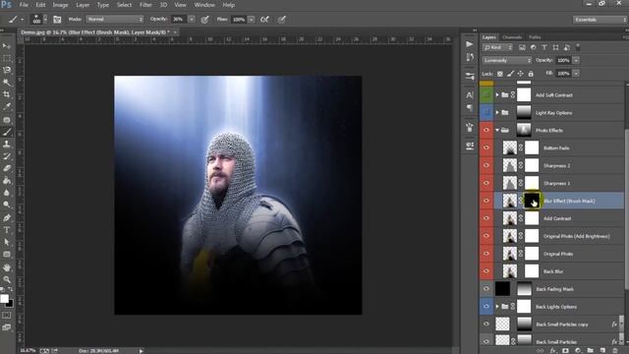Toggle the Brush panel button in options bar
The width and height of the screenshot is (629, 354).
click(x=57, y=20)
